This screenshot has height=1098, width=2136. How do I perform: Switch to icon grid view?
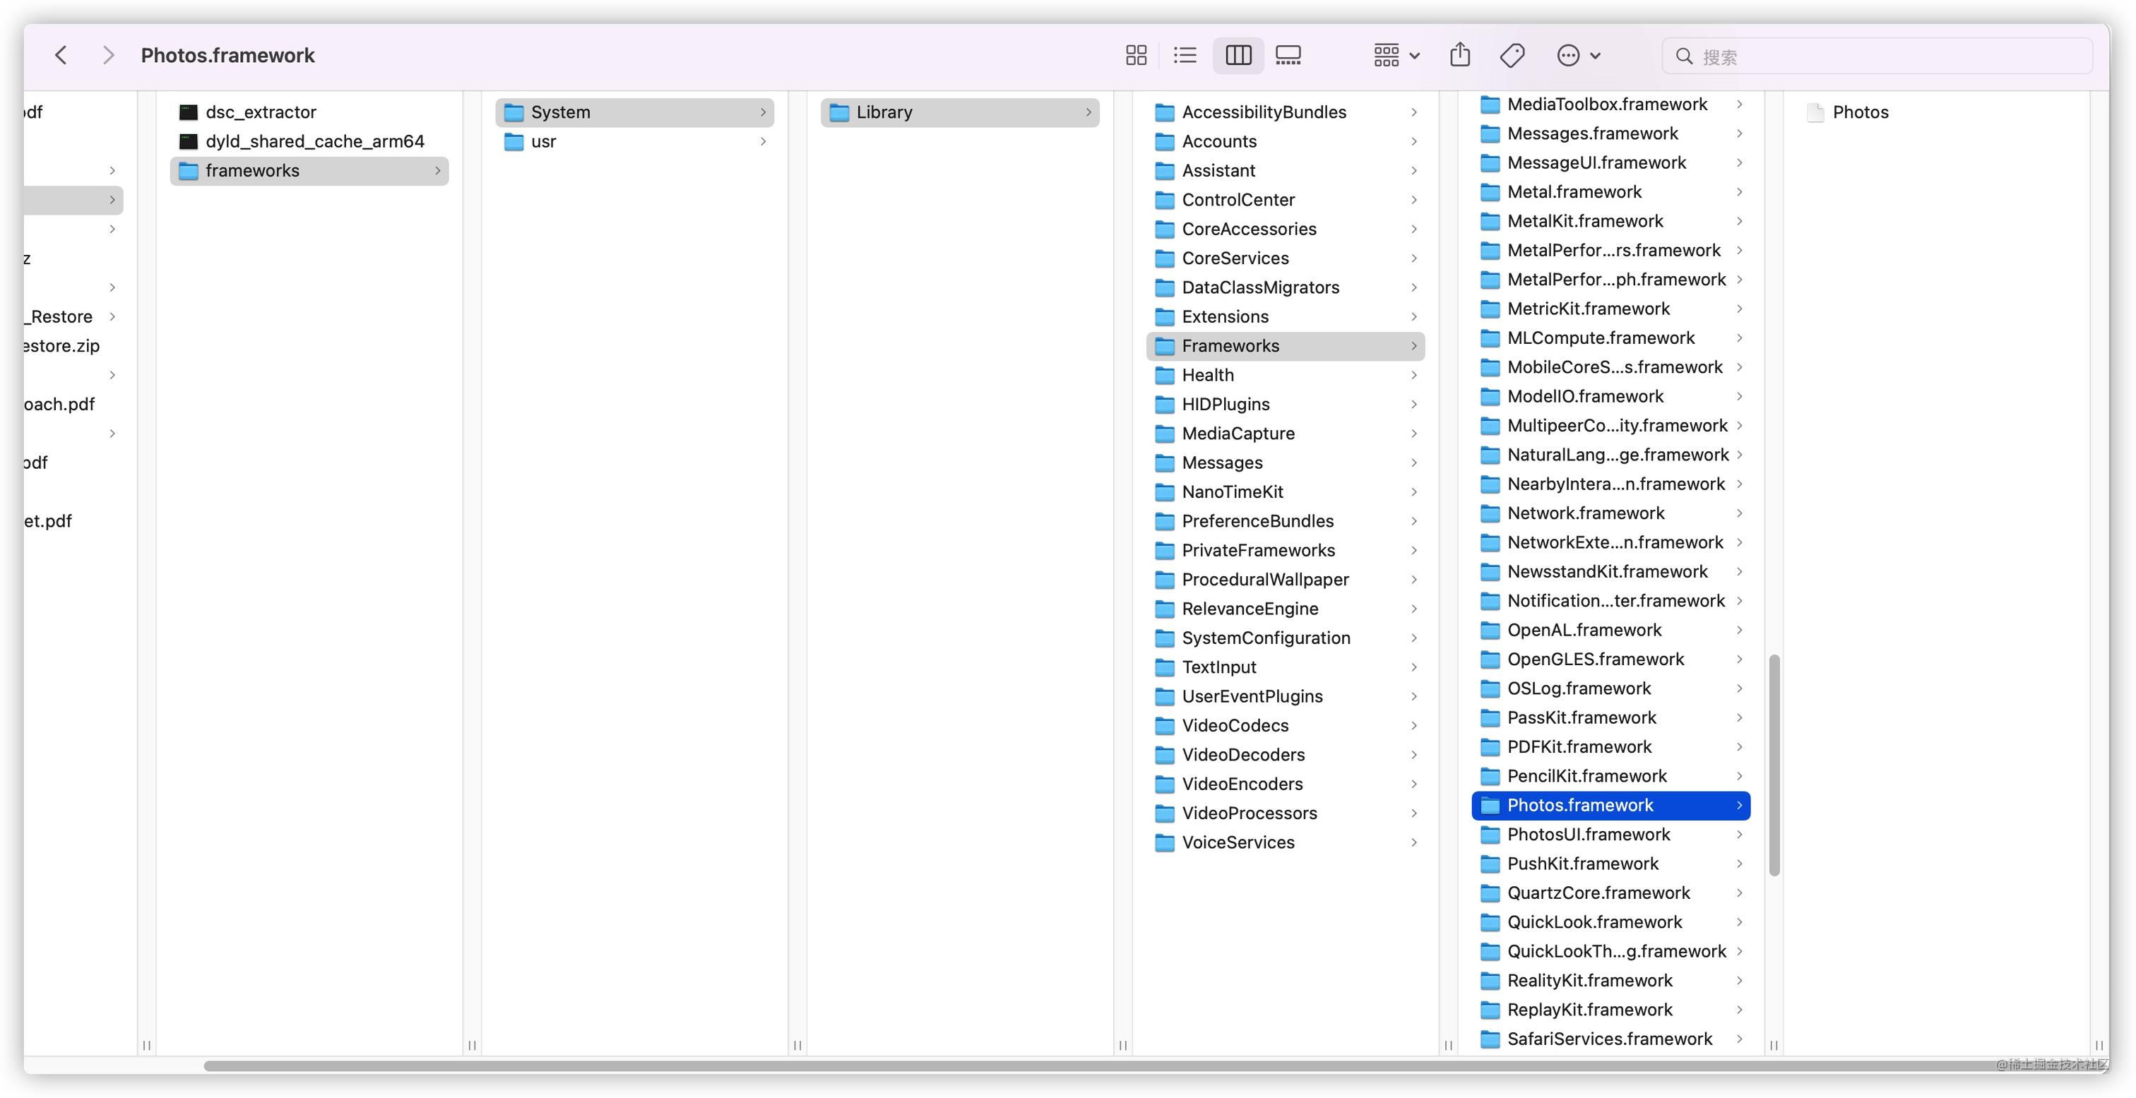point(1136,56)
